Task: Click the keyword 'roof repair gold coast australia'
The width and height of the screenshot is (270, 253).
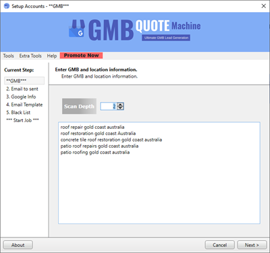Action: 92,127
